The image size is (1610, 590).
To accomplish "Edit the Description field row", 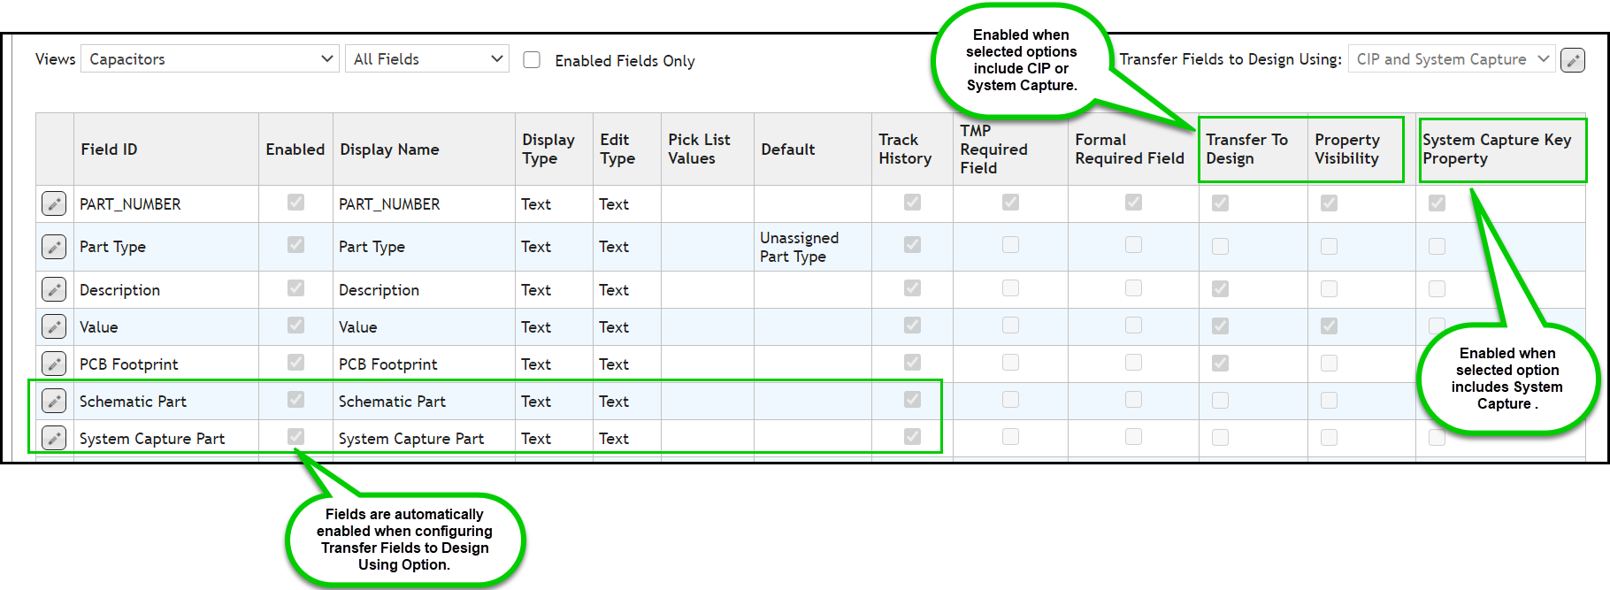I will pyautogui.click(x=54, y=289).
